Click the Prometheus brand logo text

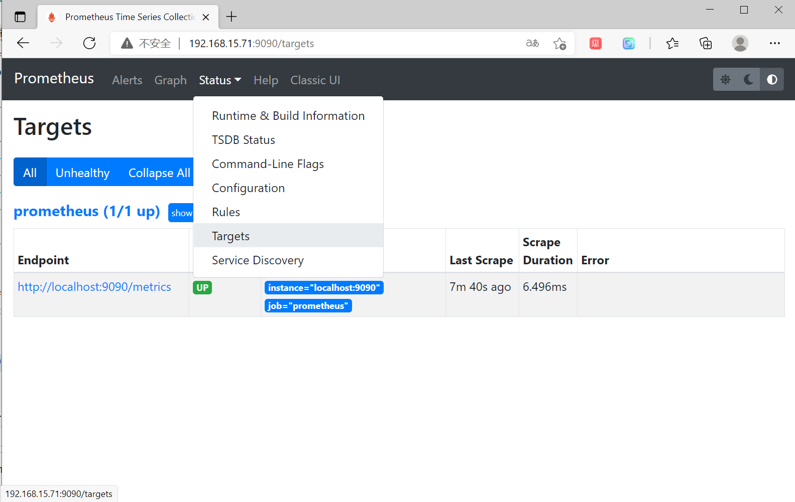(x=54, y=78)
